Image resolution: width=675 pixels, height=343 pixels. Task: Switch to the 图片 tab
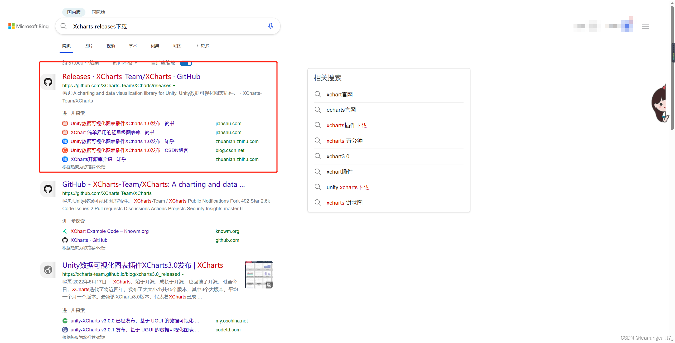(x=88, y=46)
